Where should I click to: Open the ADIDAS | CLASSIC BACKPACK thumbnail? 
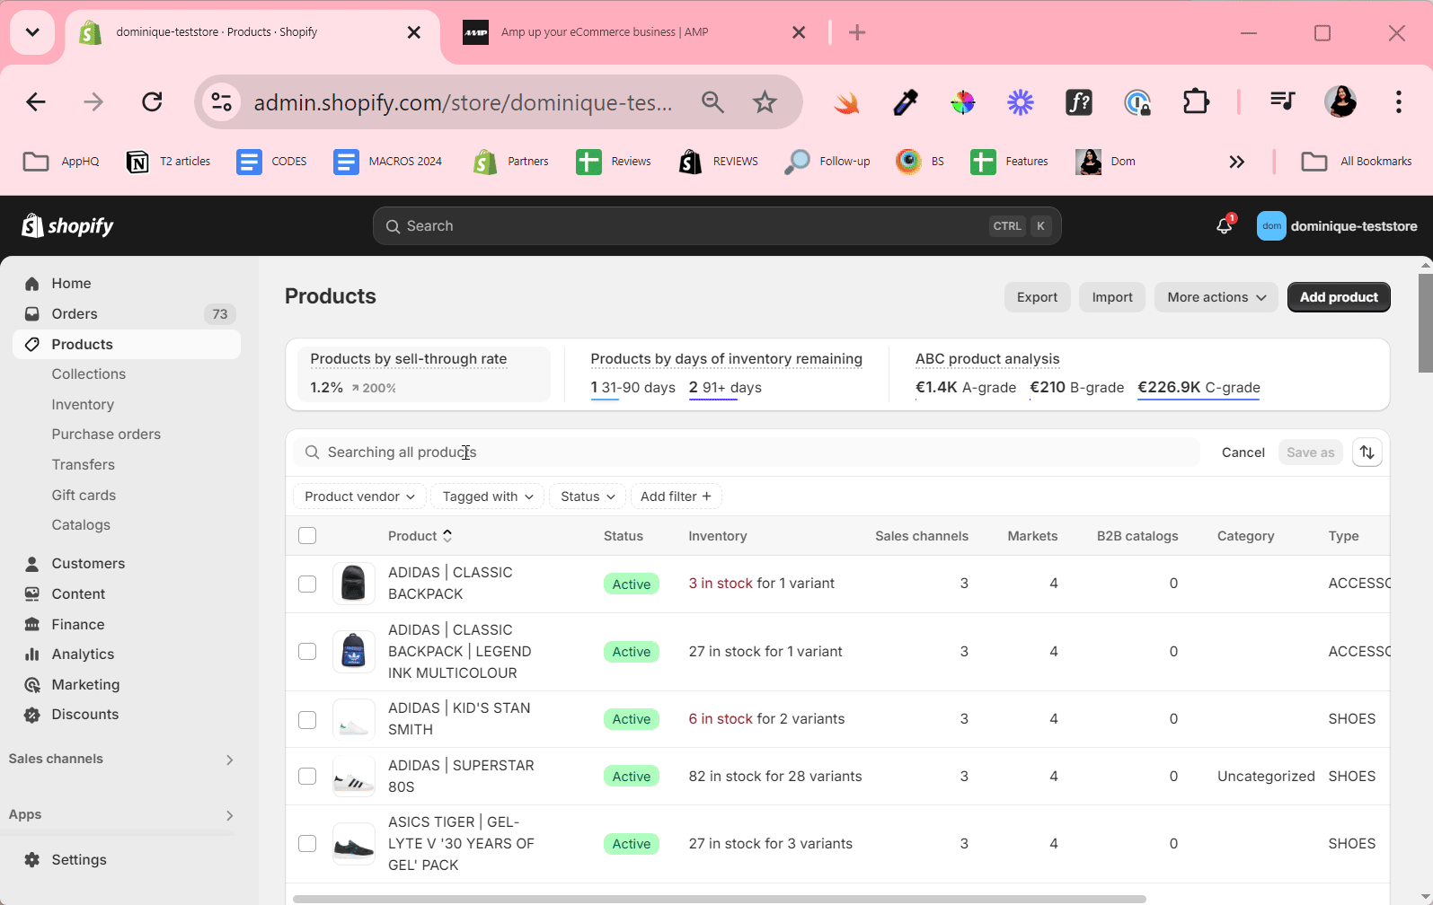coord(354,584)
